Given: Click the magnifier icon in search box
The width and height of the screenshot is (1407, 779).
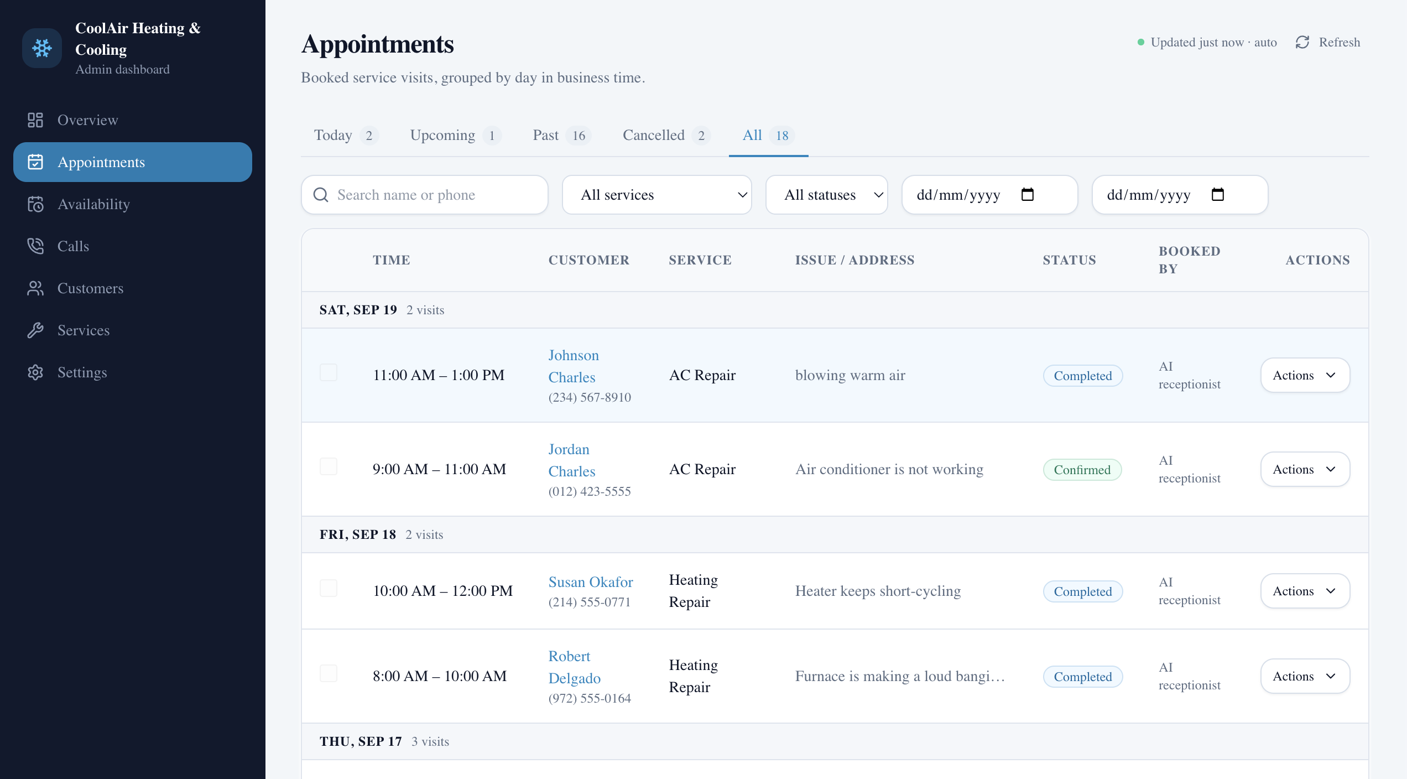Looking at the screenshot, I should 321,195.
